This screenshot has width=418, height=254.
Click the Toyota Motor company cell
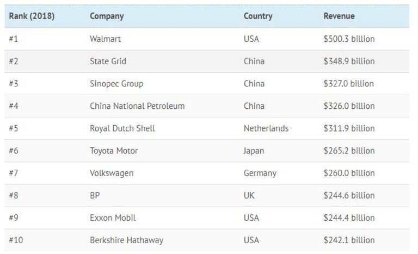[114, 151]
